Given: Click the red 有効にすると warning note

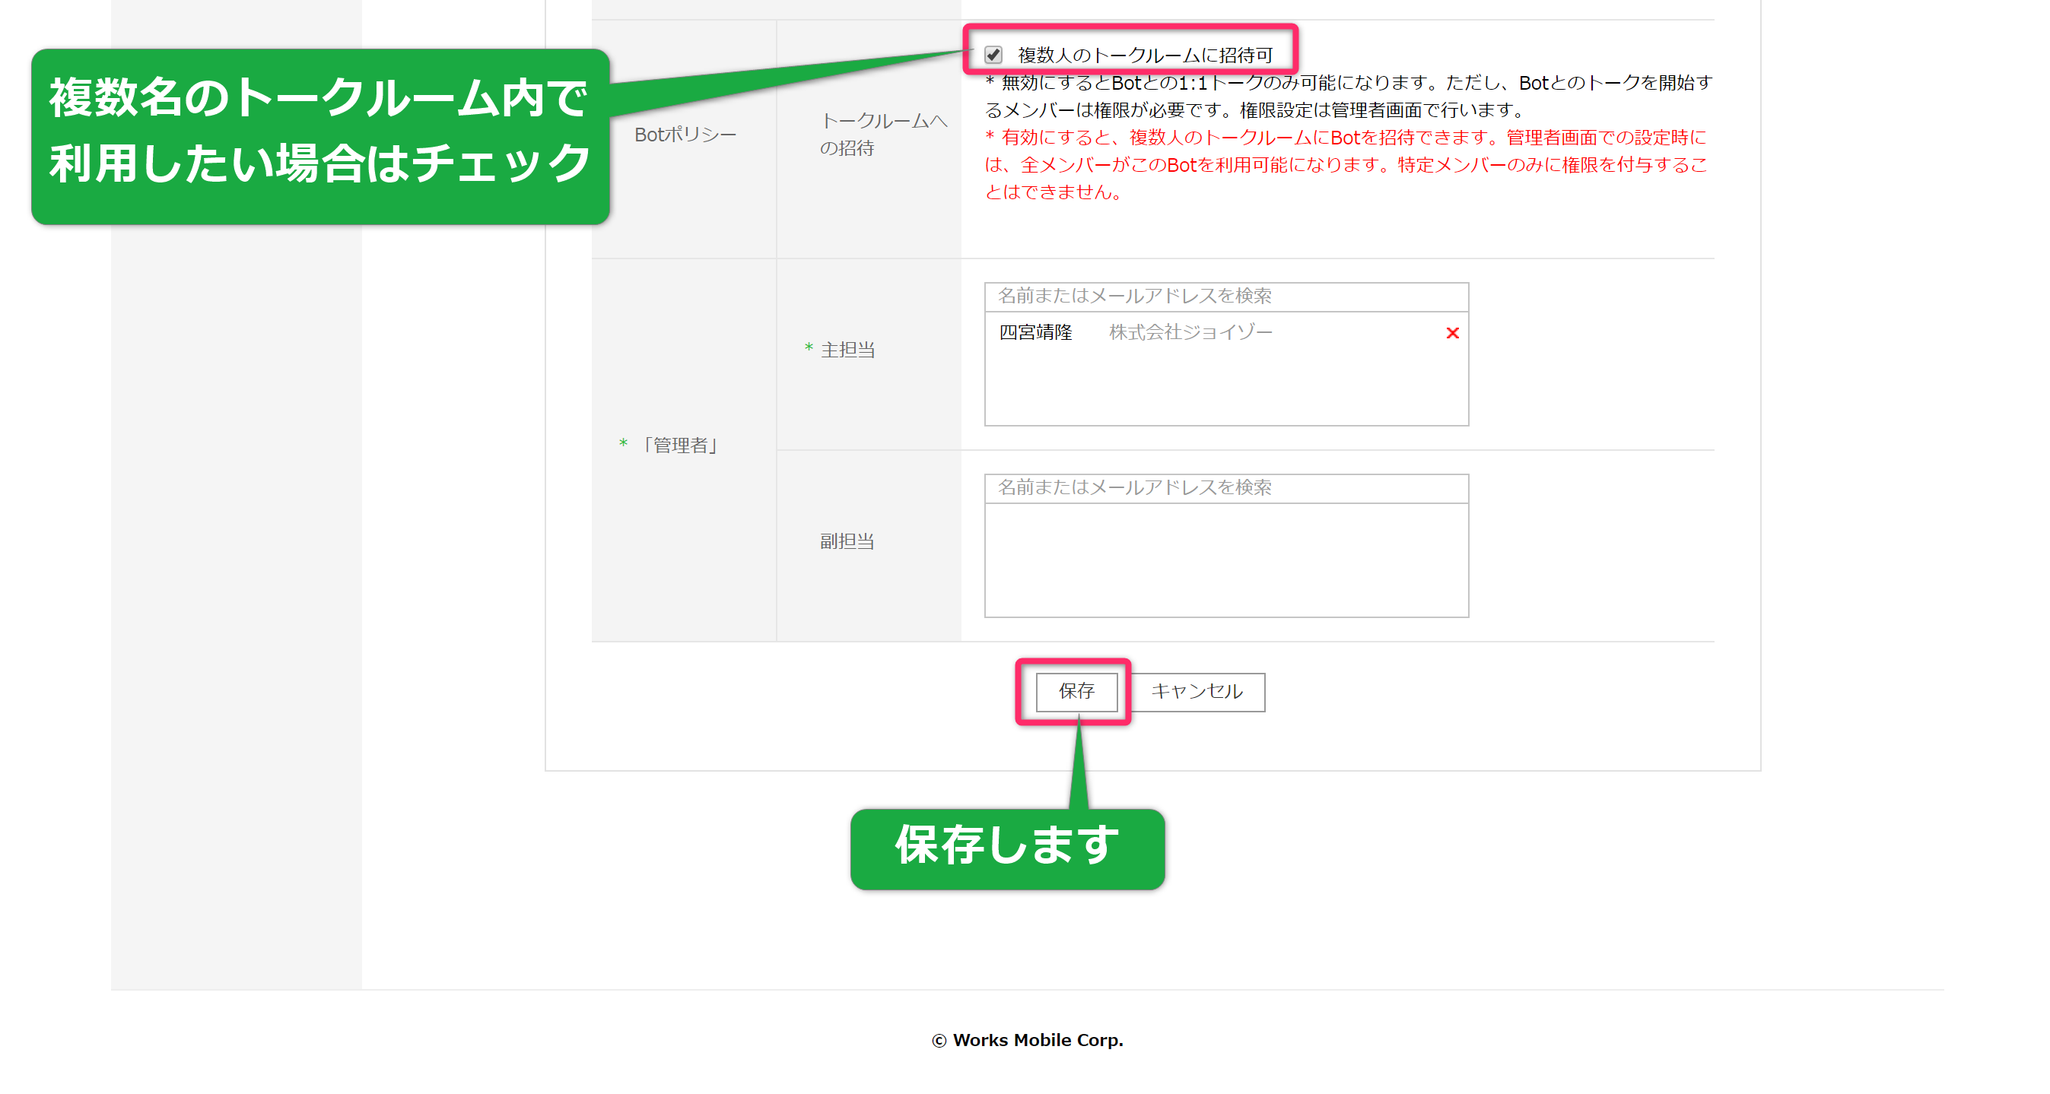Looking at the screenshot, I should click(x=1345, y=165).
